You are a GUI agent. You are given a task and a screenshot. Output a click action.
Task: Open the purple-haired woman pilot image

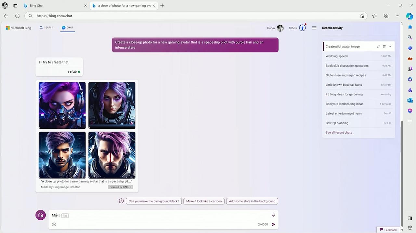click(x=112, y=105)
